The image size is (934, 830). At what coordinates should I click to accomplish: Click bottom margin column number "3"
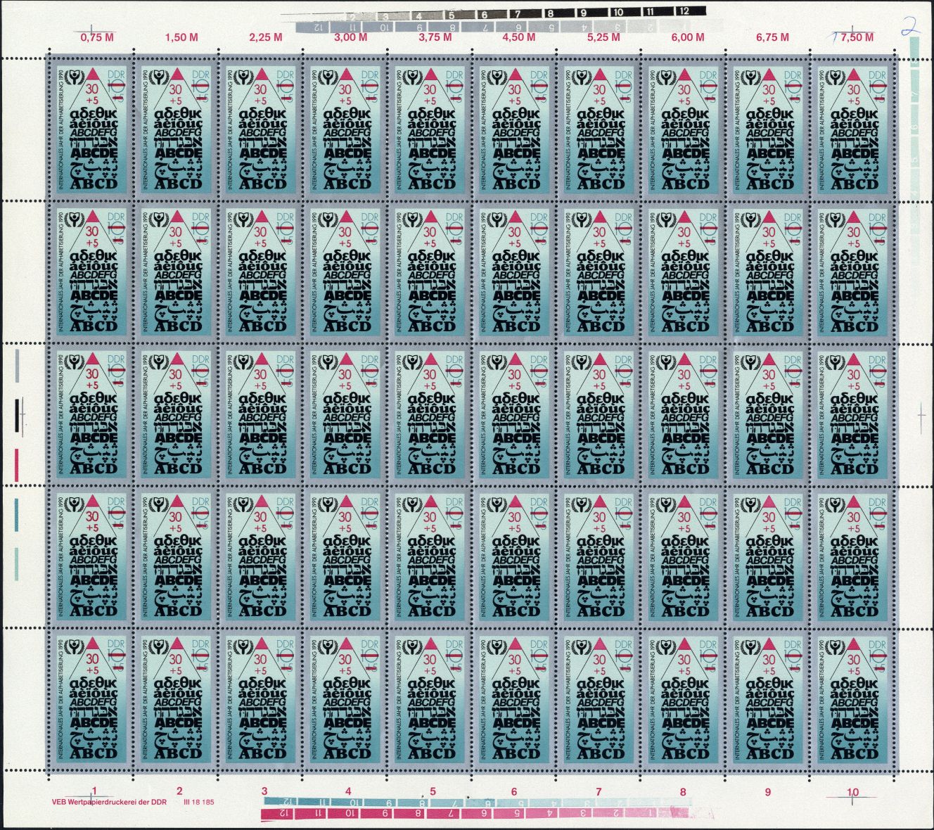264,791
